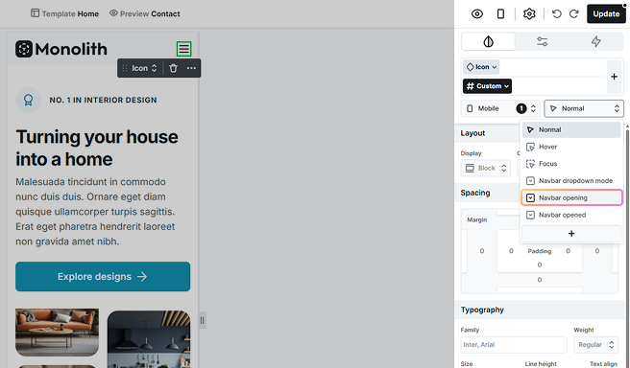Screen dimensions: 630x368
Task: Click the Monolith logo icon
Action: 24,49
